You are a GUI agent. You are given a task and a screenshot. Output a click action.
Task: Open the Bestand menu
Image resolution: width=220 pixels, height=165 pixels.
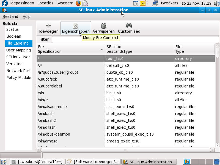[10, 16]
